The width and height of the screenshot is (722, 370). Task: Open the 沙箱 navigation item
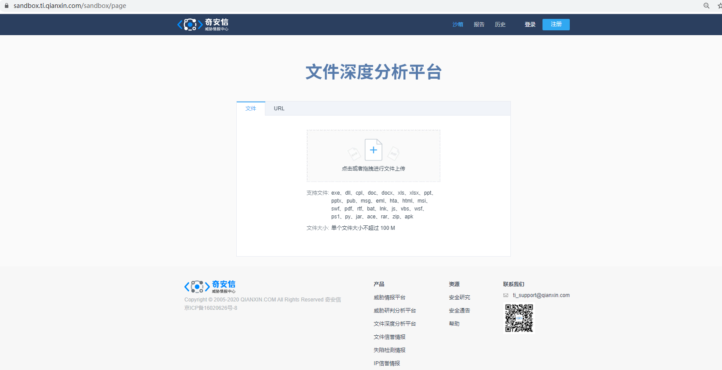coord(458,25)
